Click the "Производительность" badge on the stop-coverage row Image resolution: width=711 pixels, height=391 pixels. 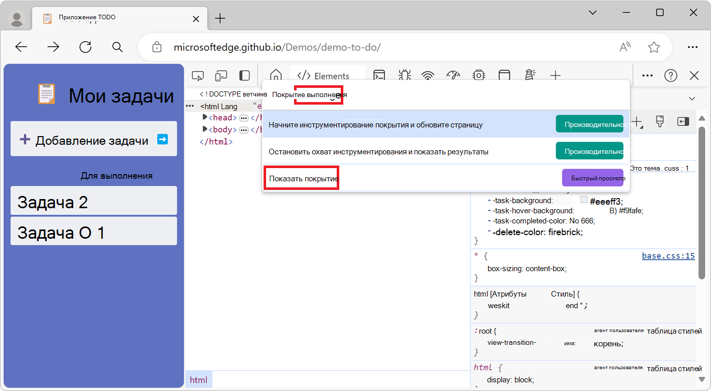tap(590, 151)
